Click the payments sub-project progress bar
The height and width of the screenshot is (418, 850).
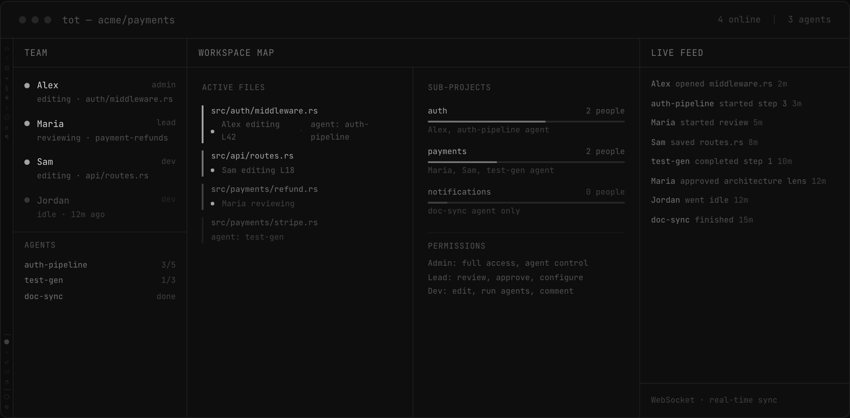526,162
